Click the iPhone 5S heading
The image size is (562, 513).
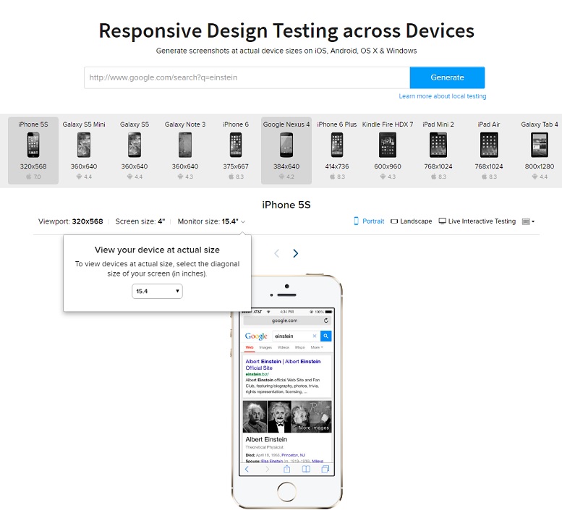[286, 205]
